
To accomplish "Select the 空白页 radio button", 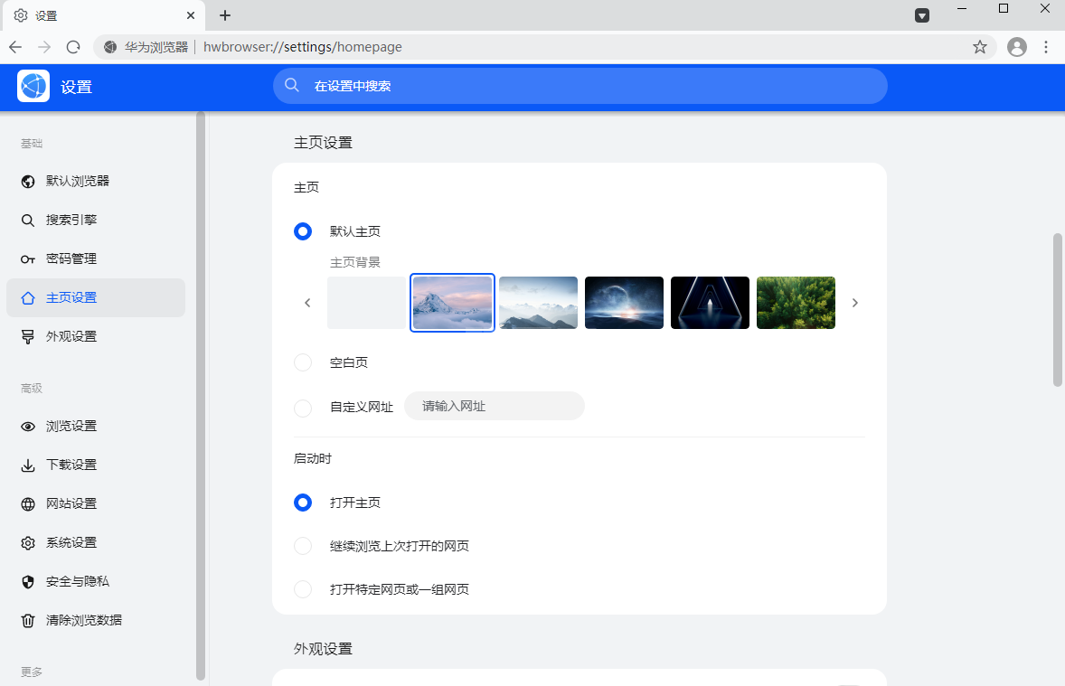I will click(x=303, y=362).
